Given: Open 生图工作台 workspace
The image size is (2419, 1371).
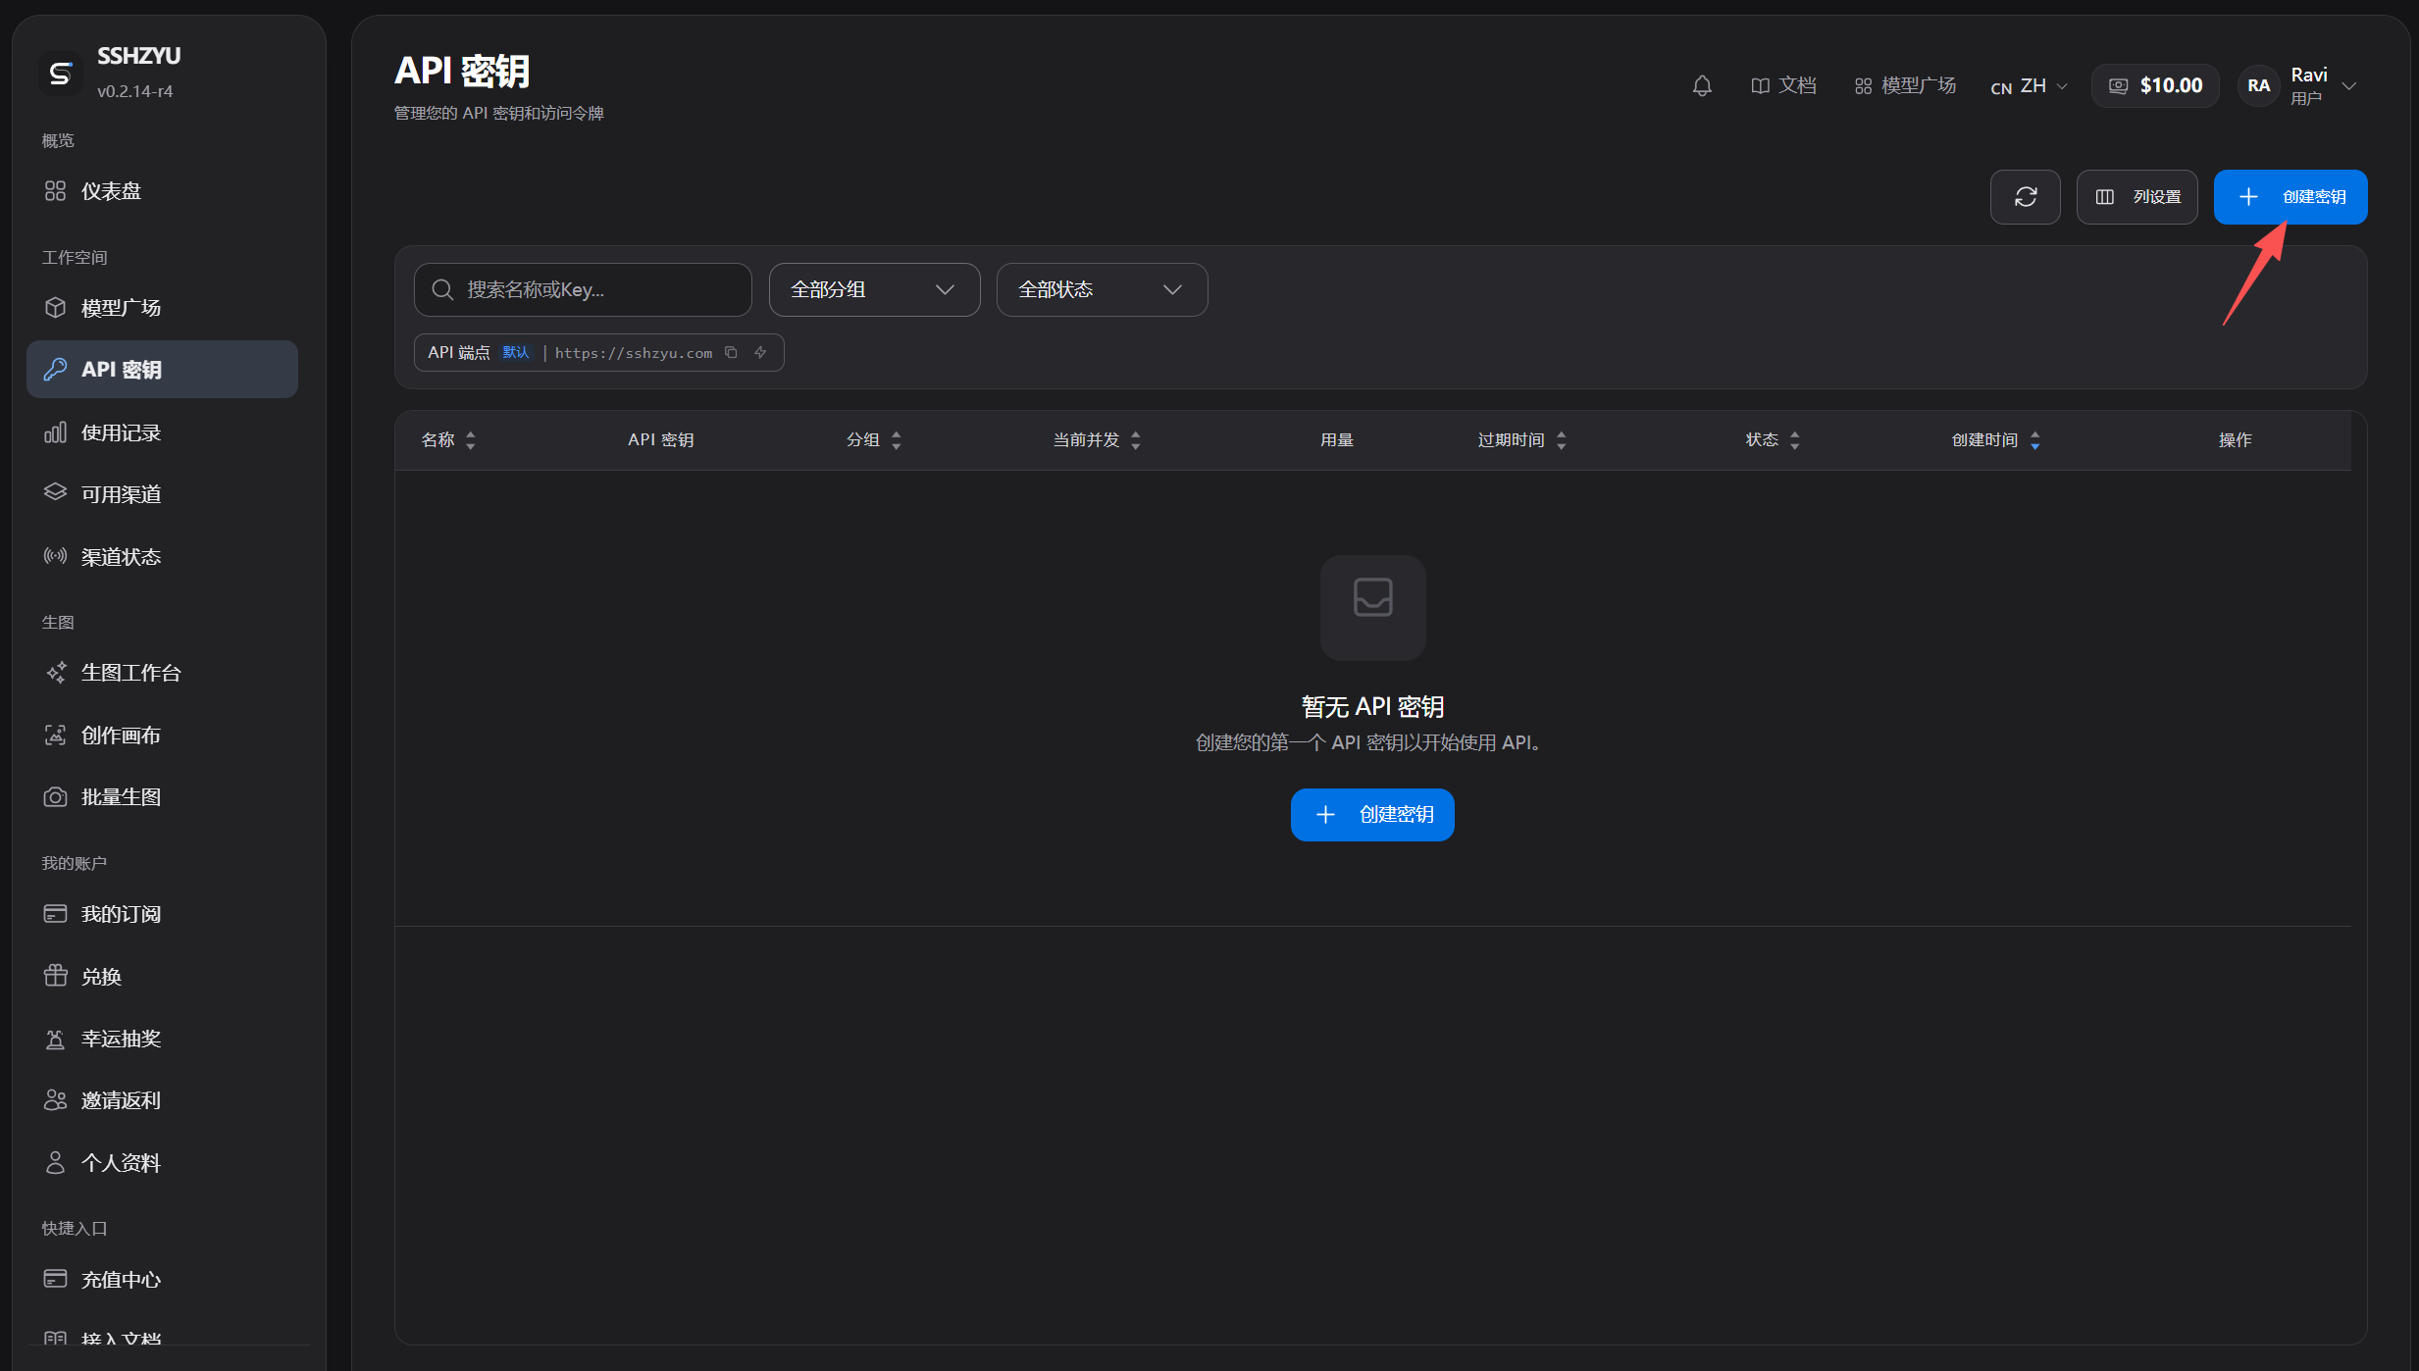Looking at the screenshot, I should pyautogui.click(x=162, y=673).
